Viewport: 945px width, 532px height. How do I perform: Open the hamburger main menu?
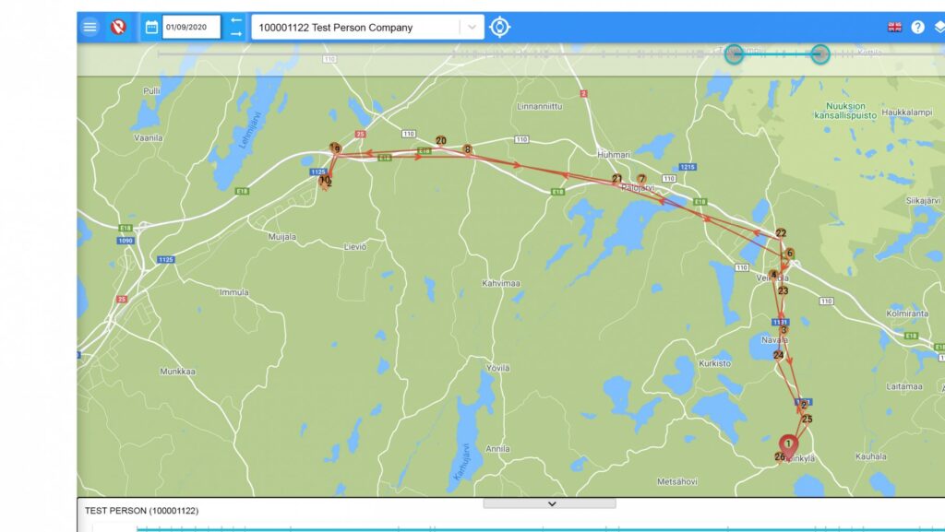click(90, 27)
